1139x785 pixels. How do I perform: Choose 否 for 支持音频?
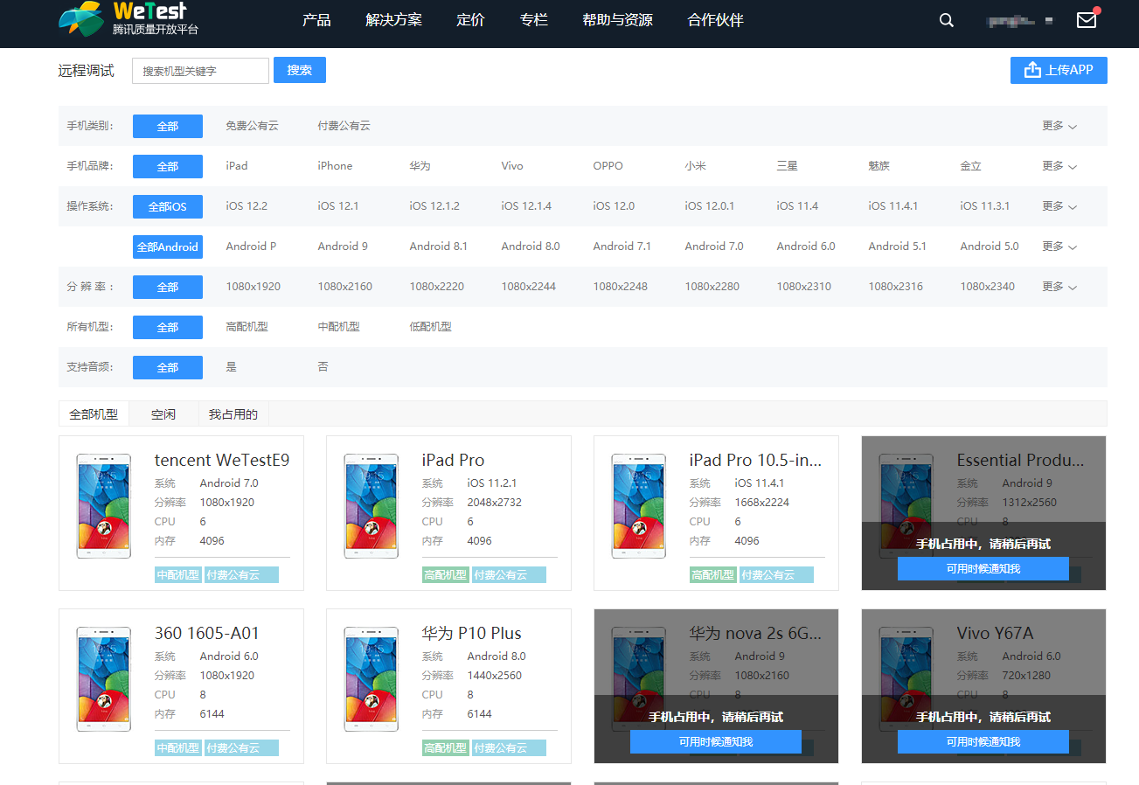click(x=323, y=367)
